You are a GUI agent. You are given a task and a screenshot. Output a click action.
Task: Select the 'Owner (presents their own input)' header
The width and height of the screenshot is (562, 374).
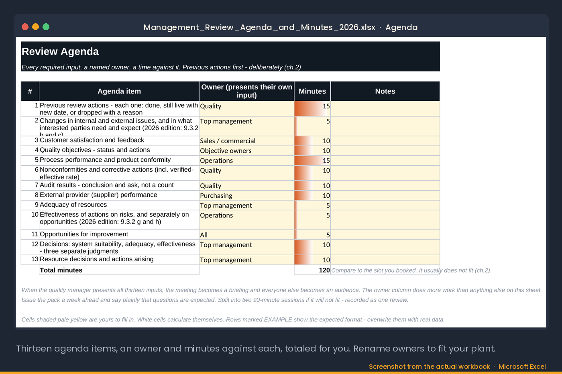(247, 91)
